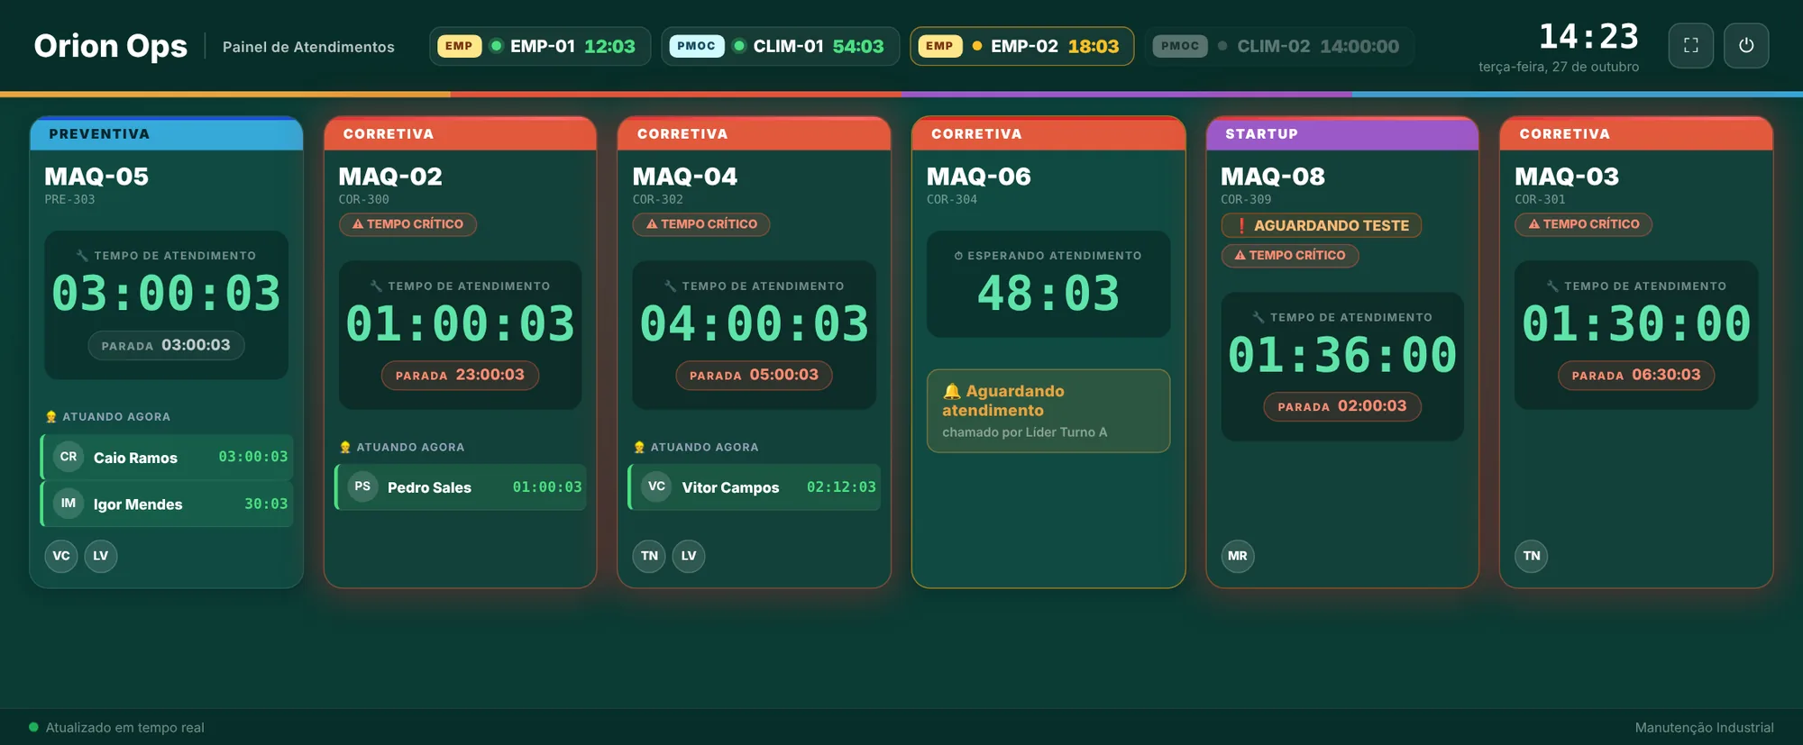Click the CORRETIVA header of MAQ-03

[1636, 133]
